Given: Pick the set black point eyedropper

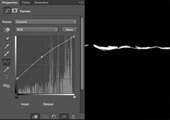Looking at the screenshot, I should 6,39.
